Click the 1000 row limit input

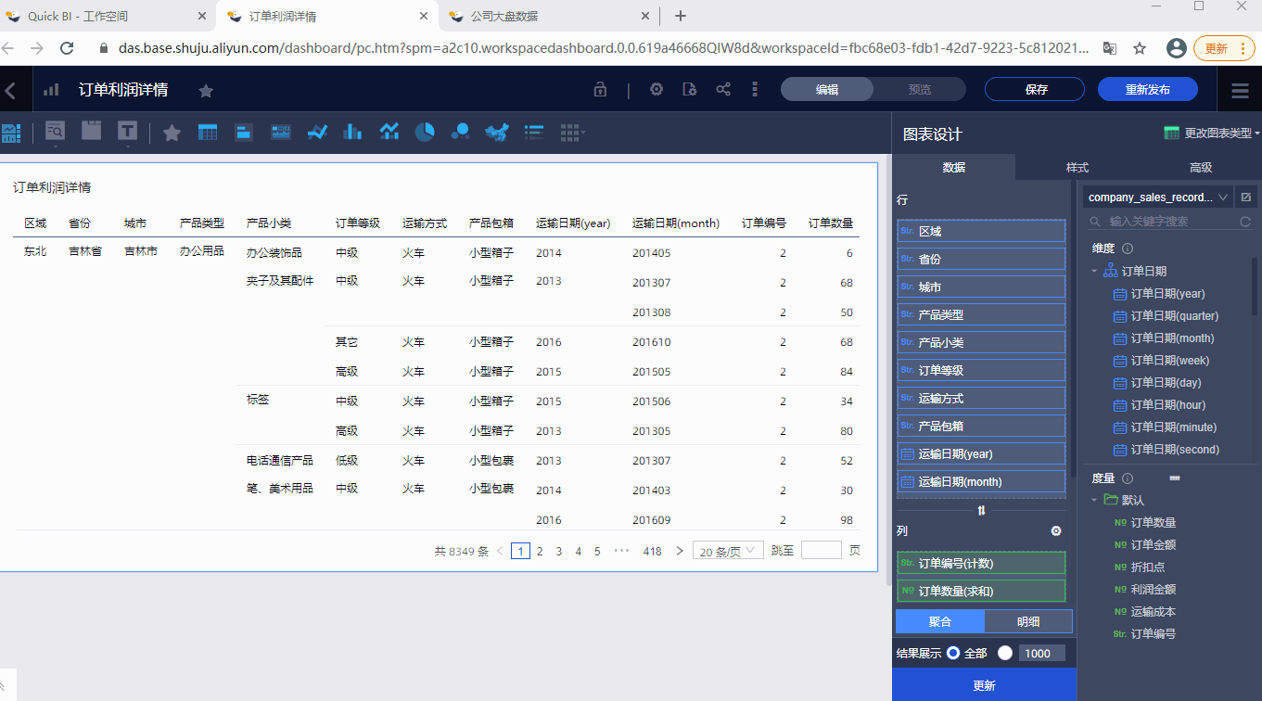pos(1043,653)
